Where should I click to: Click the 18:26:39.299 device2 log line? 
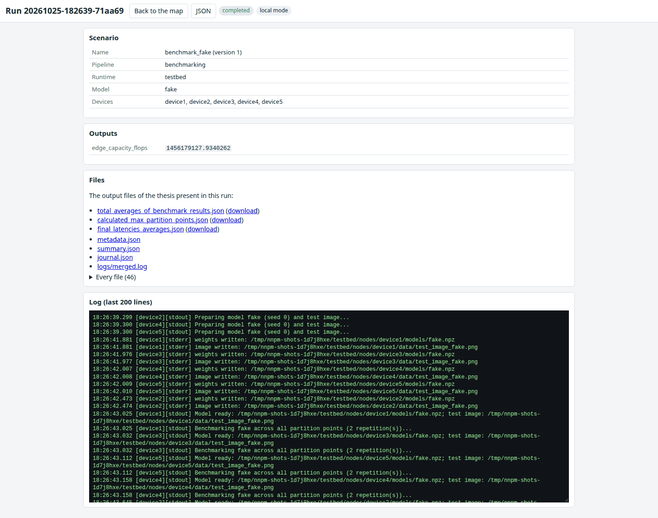[x=221, y=317]
